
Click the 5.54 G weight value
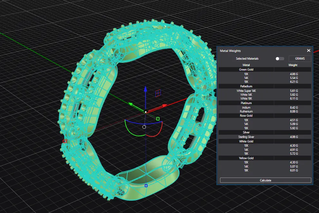pos(294,78)
